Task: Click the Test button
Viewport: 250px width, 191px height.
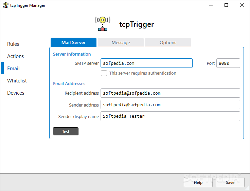Action: [x=66, y=131]
